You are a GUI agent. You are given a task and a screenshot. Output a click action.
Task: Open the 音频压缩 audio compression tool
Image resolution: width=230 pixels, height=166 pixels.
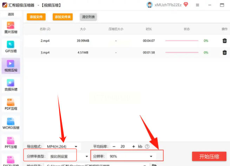pyautogui.click(x=11, y=85)
